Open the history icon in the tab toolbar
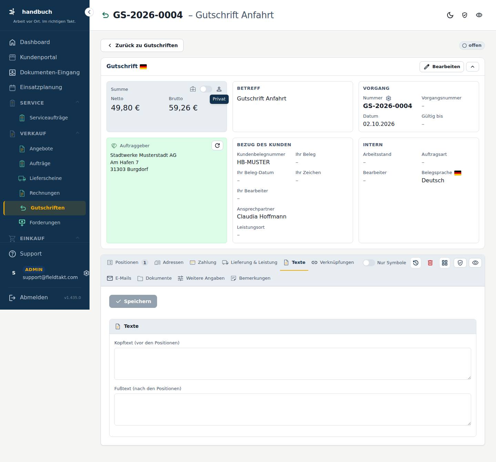This screenshot has width=496, height=462. [416, 263]
